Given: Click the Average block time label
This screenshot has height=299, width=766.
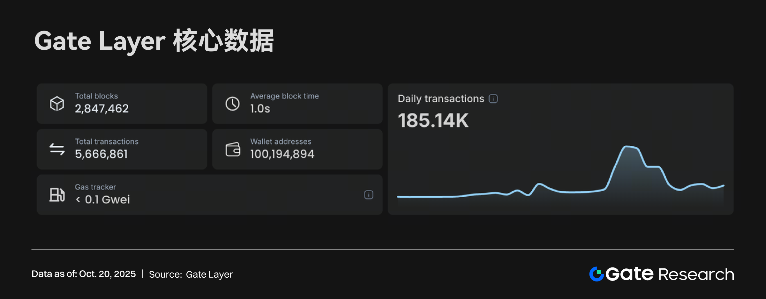Looking at the screenshot, I should [x=284, y=96].
